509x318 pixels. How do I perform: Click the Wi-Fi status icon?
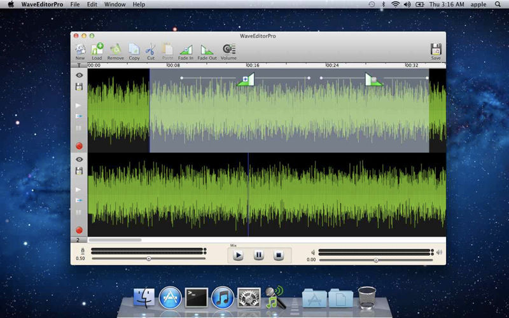tap(395, 4)
